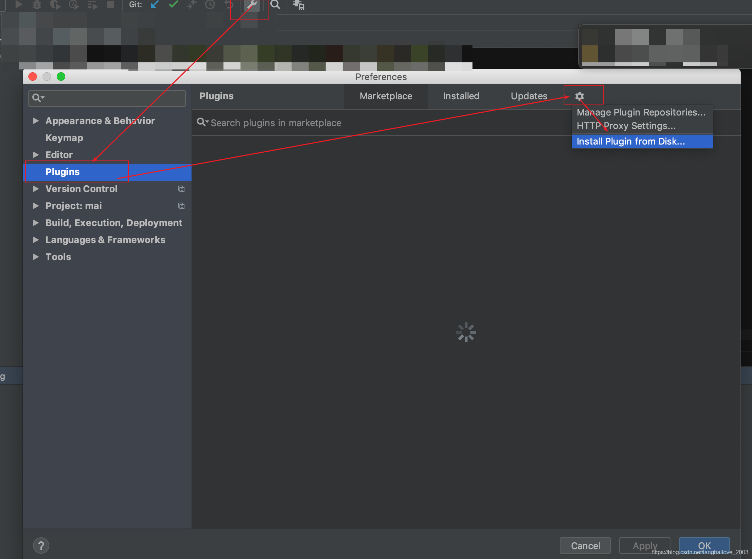Open the Settings wrench toolbar icon
Screen dimensions: 752x559
click(251, 5)
